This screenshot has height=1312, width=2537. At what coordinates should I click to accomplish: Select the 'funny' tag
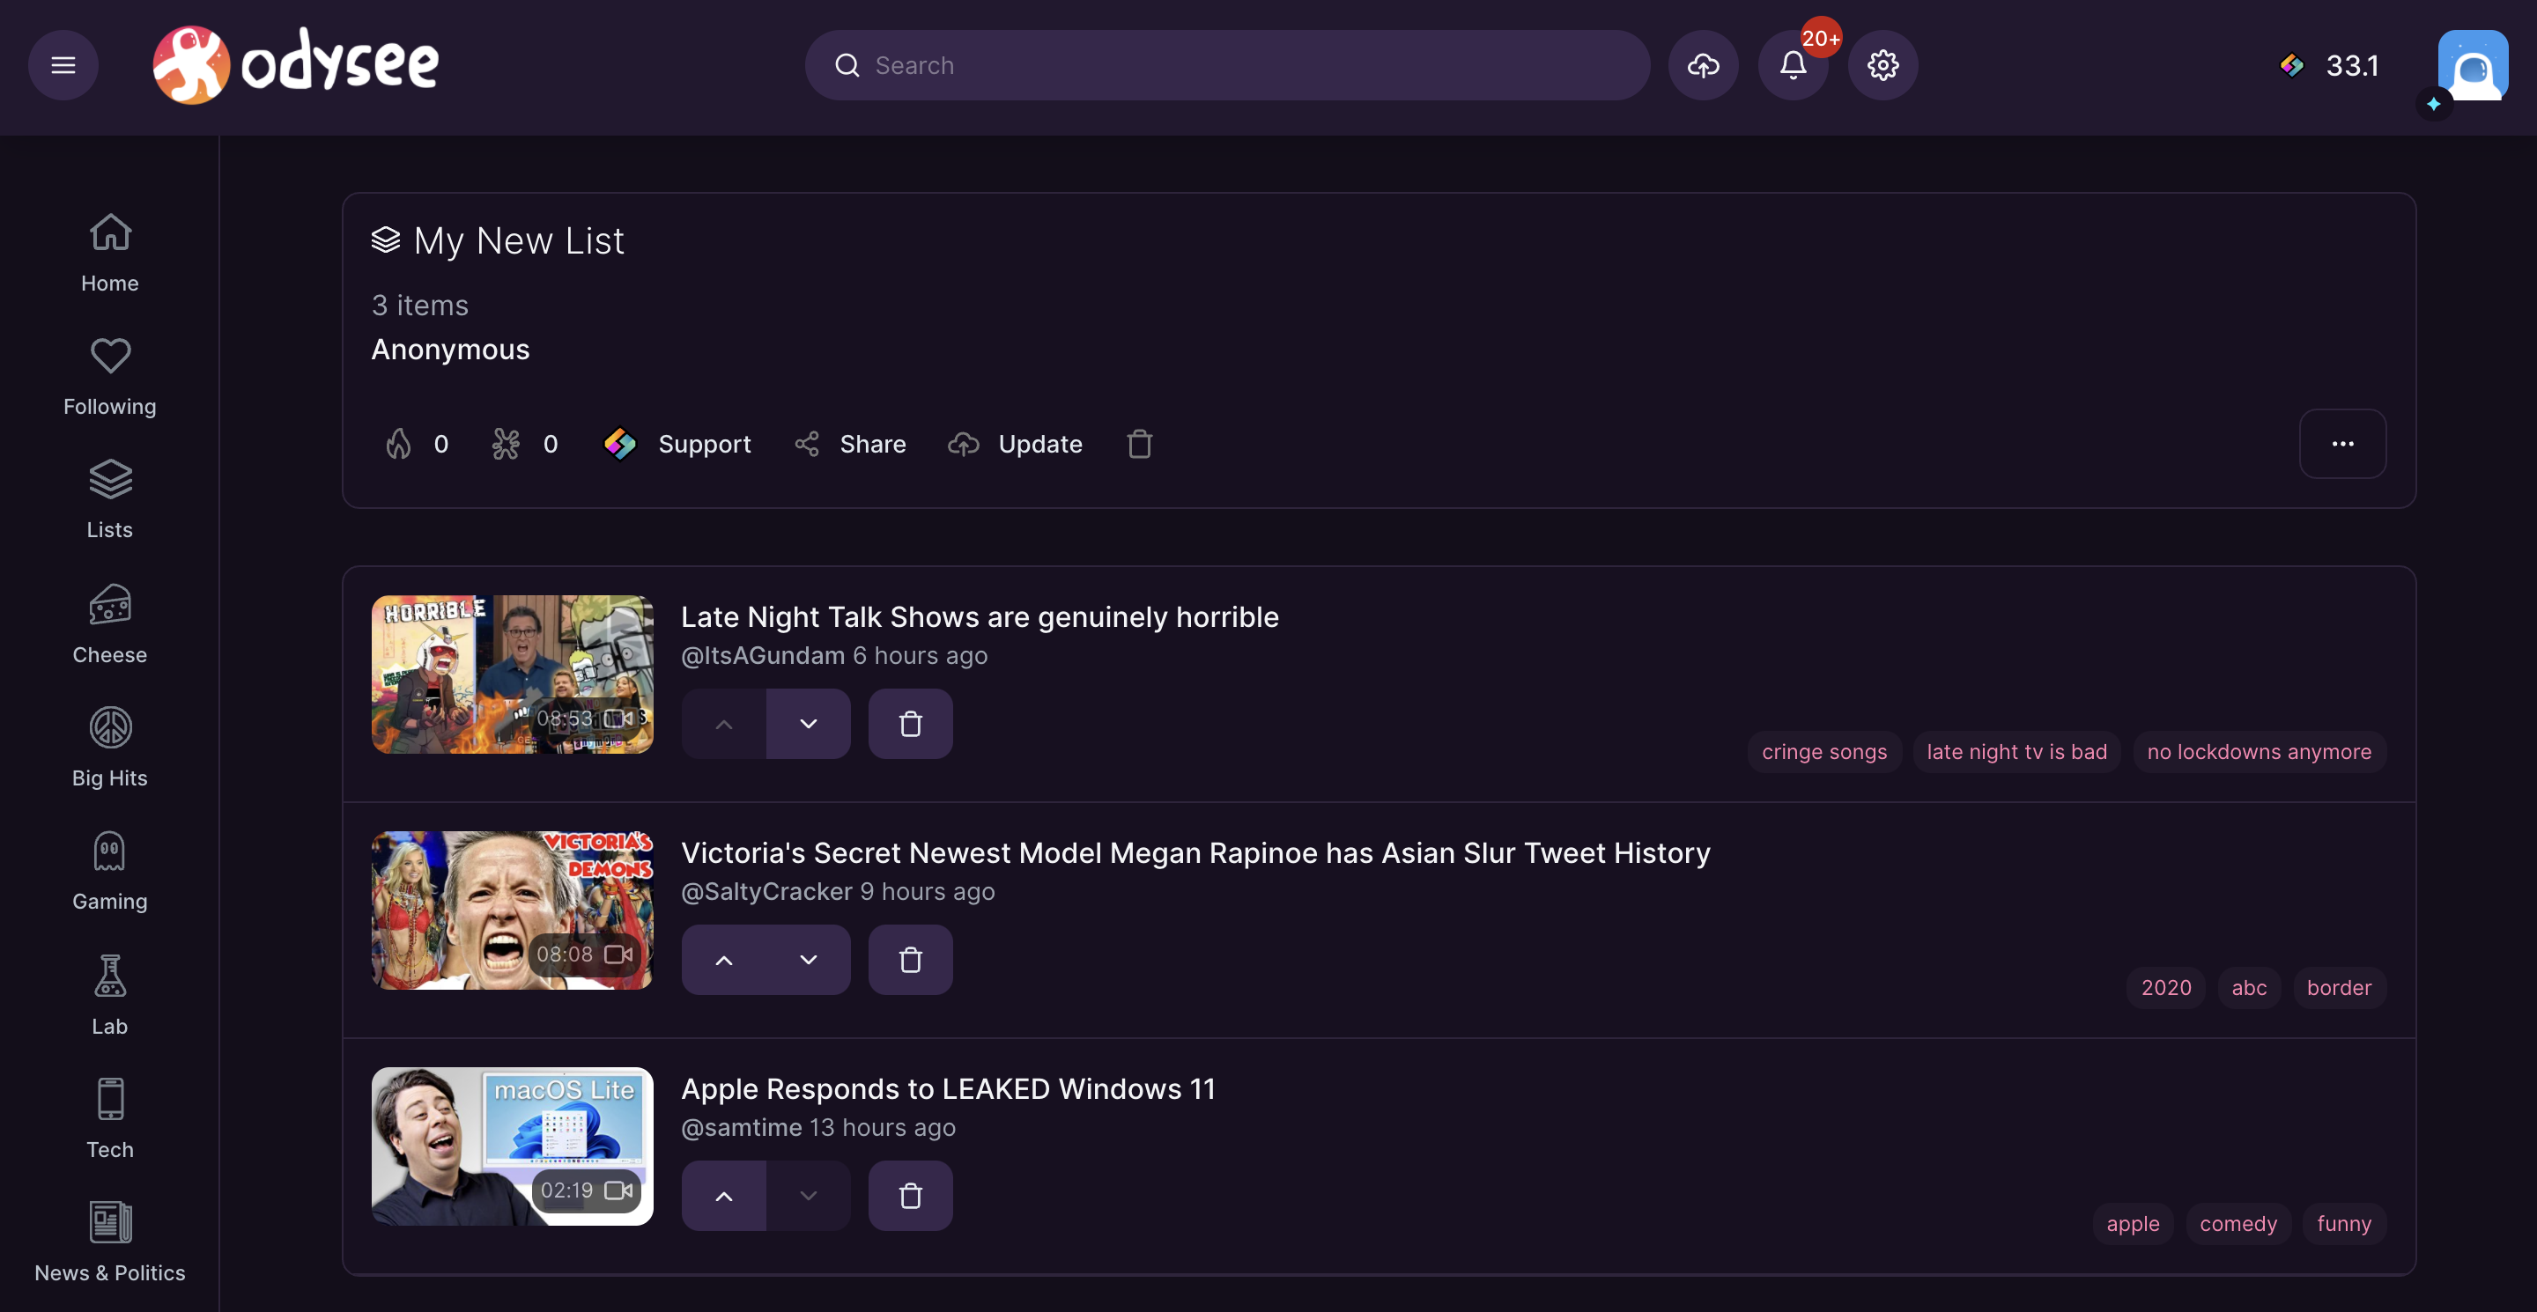[x=2345, y=1225]
